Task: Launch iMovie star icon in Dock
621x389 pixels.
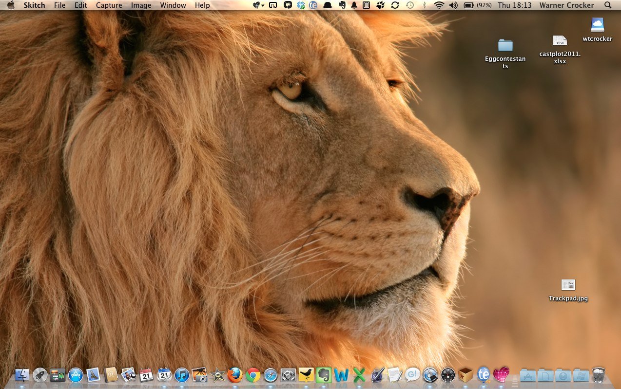Action: point(217,375)
